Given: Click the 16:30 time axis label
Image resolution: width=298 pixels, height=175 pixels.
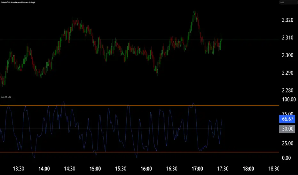Looking at the screenshot, I should point(172,169).
